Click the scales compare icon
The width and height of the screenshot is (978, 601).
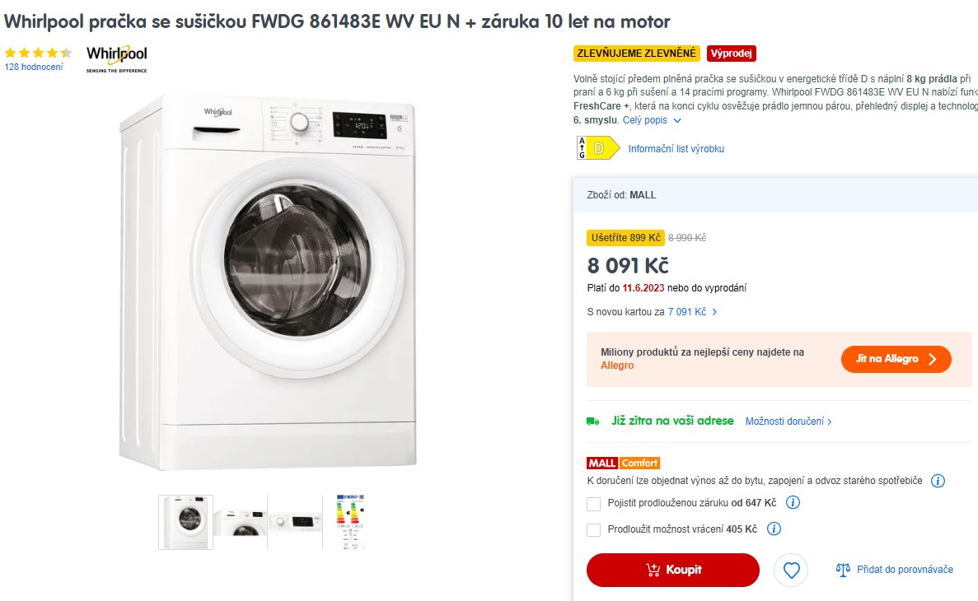point(843,569)
